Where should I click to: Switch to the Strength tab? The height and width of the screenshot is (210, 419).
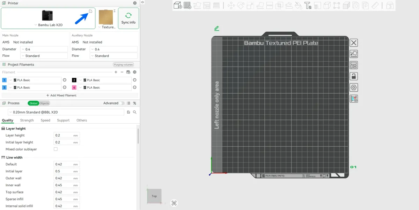pos(27,120)
